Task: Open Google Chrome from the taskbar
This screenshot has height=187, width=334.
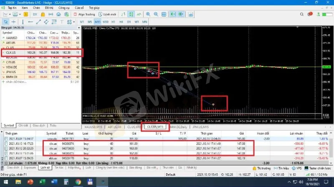Action: (78, 182)
